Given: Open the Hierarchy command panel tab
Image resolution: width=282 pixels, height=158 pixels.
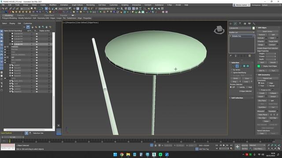Looking at the screenshot, I should point(240,23).
